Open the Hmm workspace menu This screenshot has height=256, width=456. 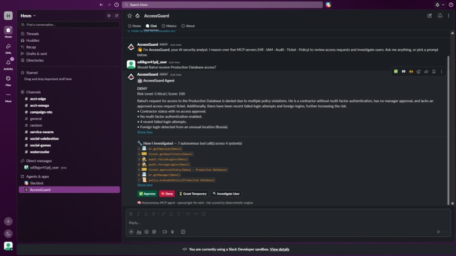tap(28, 16)
